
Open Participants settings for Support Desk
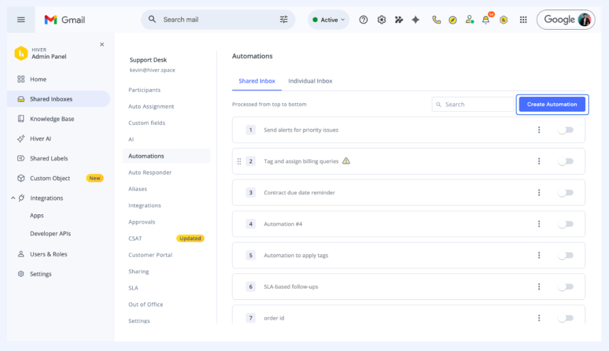[x=145, y=90]
